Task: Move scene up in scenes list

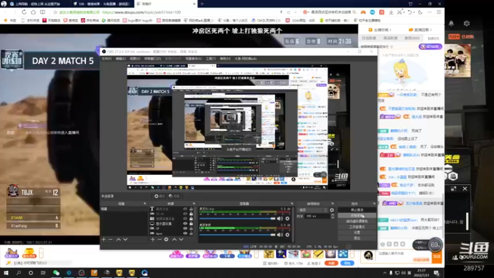Action: point(119,240)
